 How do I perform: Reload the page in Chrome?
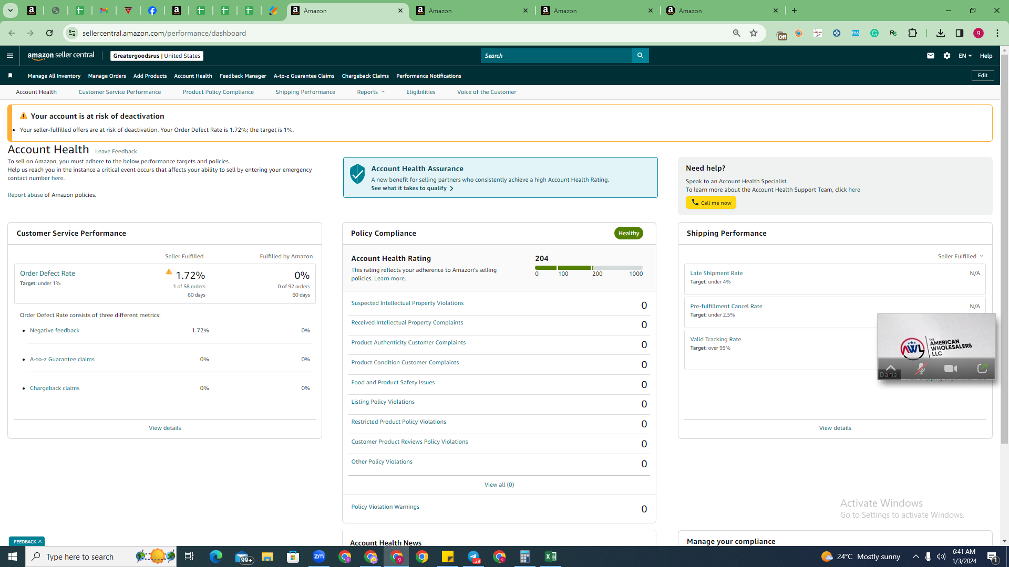49,33
